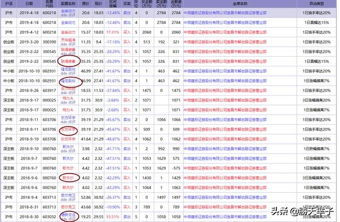Screen dimensions: 340x222
Task: Click the 股票名称 column header
Action: (68, 4)
